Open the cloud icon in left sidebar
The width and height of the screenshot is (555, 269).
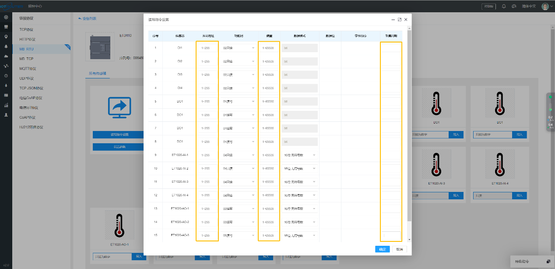6,56
